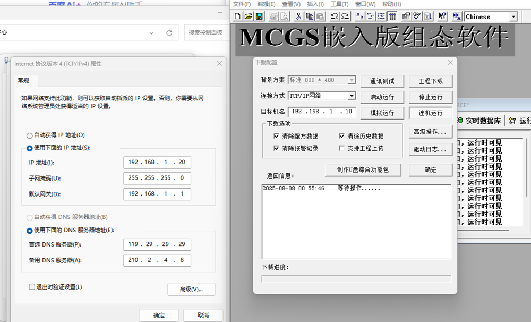
Task: Click the configuration check checkmark icon
Action: (417, 16)
